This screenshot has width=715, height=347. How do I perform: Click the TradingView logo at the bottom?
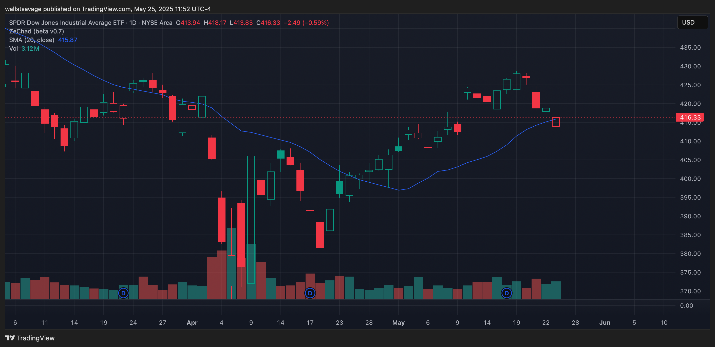tap(30, 338)
